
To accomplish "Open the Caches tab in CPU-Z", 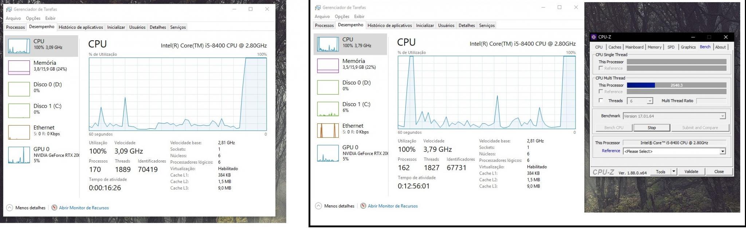I will 615,47.
